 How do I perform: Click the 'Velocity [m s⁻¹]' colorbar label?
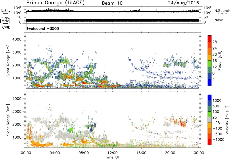227,120
